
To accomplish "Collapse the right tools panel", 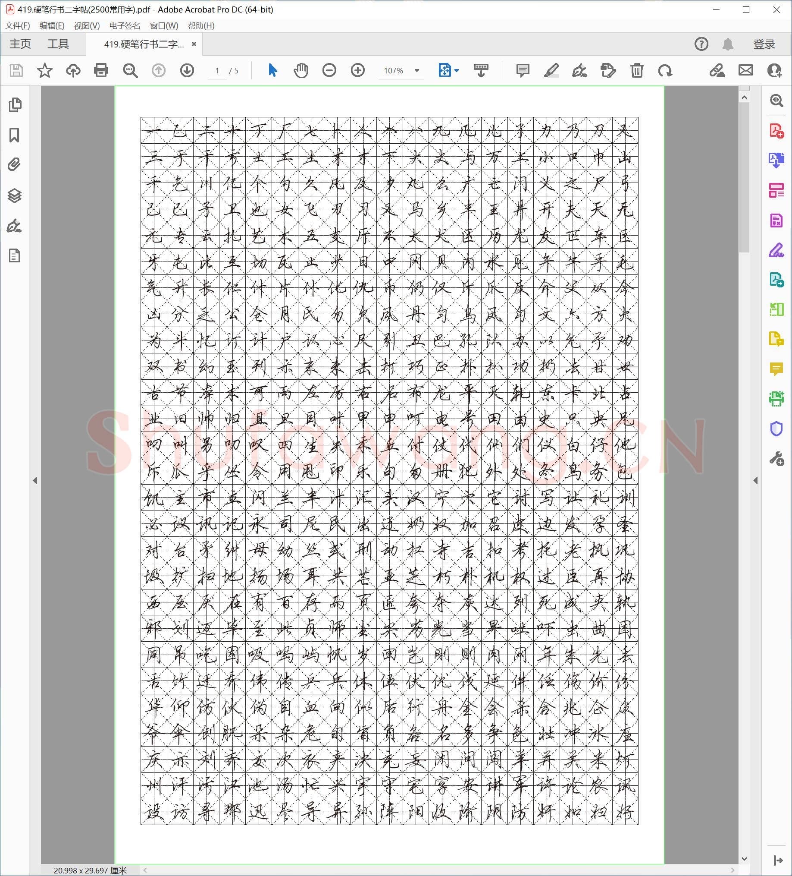I will [755, 481].
